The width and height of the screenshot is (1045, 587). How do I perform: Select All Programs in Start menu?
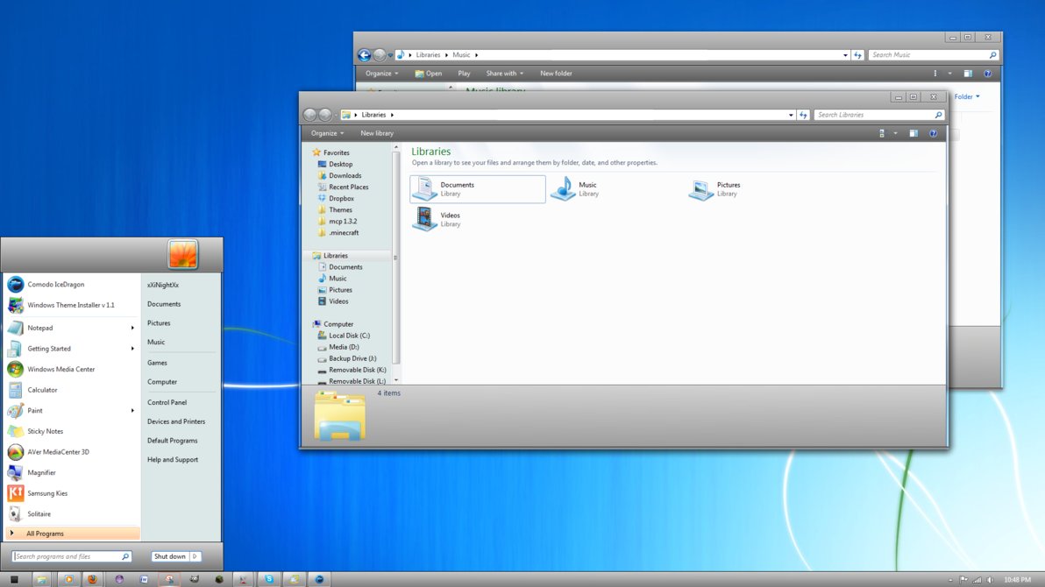click(45, 534)
